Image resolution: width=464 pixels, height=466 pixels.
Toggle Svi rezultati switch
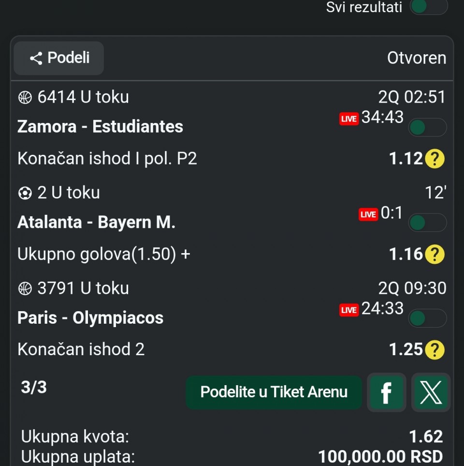(428, 7)
